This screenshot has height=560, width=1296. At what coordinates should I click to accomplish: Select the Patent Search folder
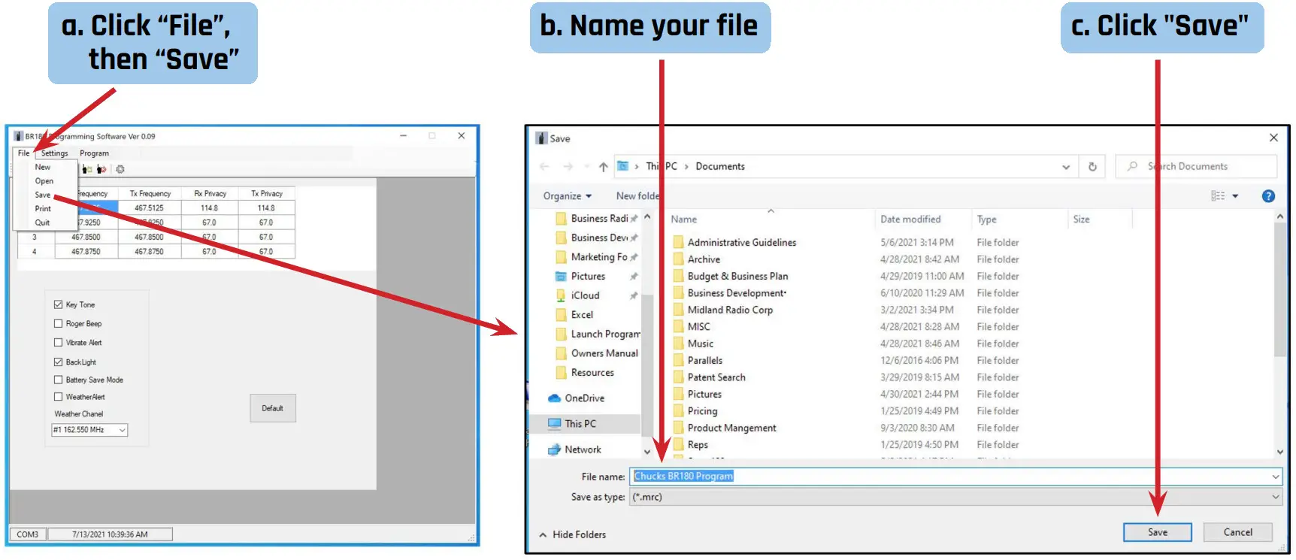[x=716, y=377]
